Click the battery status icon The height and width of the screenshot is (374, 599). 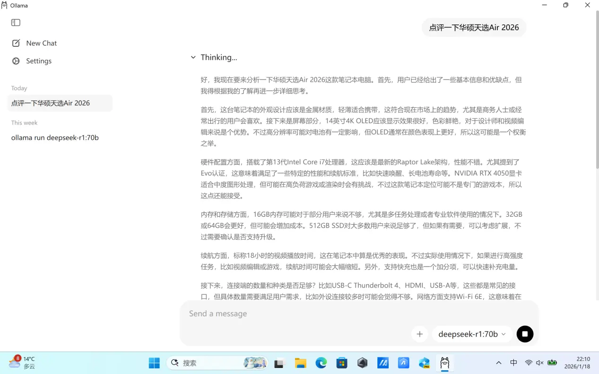coord(552,363)
